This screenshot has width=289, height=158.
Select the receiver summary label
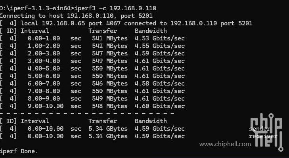(x=263, y=136)
